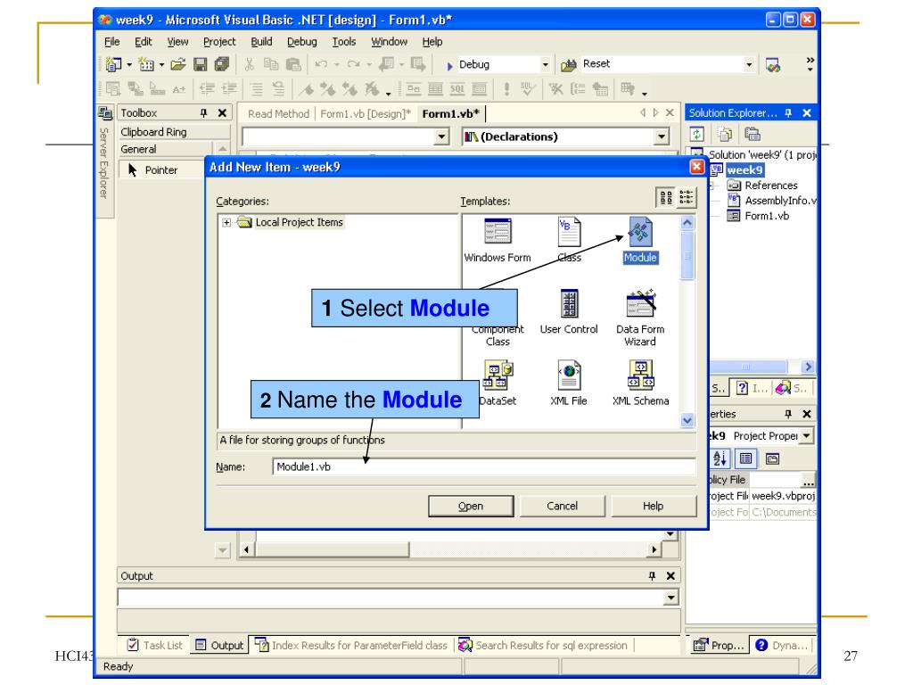913x685 pixels.
Task: Open the Reset find combo dropdown
Action: [x=749, y=64]
